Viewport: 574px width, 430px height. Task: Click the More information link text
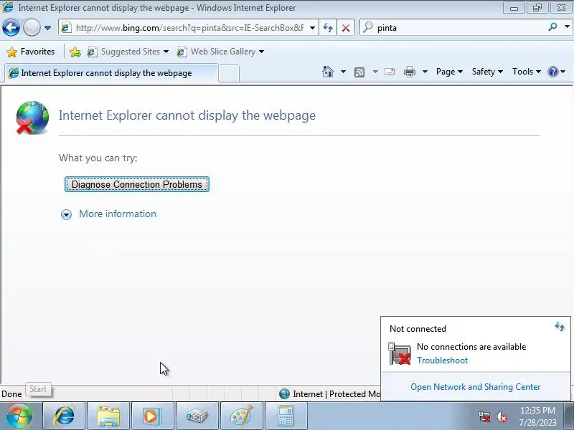(x=118, y=214)
